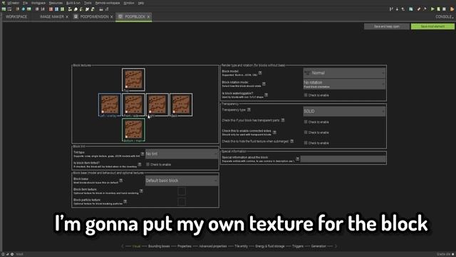This screenshot has width=456, height=257.
Task: Click help icon next to Tint type
Action: tap(142, 153)
